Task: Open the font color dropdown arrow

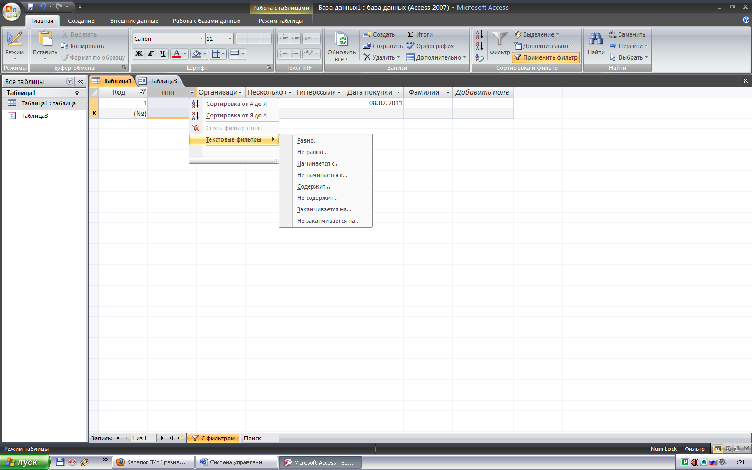Action: (x=185, y=53)
